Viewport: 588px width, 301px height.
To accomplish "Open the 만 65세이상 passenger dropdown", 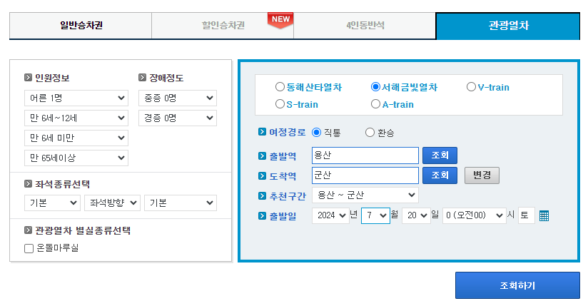I will [x=76, y=158].
